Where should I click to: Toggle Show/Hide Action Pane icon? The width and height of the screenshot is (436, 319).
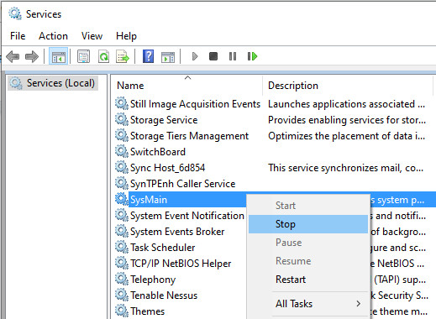click(x=168, y=57)
